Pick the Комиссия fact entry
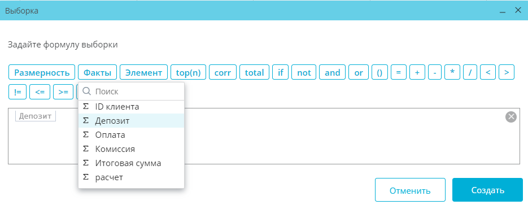 tap(132, 149)
